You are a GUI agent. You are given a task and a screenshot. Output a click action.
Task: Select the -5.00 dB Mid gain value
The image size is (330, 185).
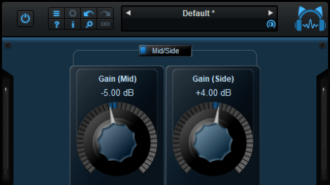coord(117,93)
